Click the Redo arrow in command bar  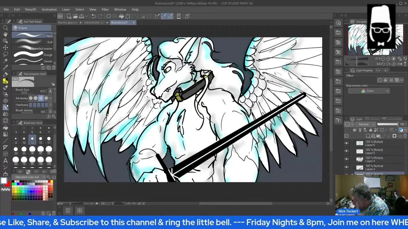100,16
